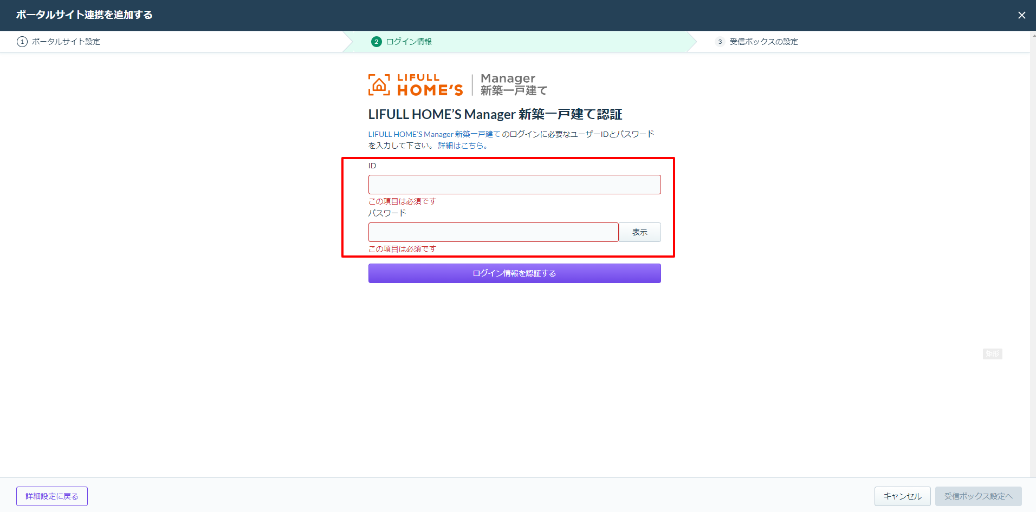Click the orange LIFULL HOME'S house logo icon
Screen dimensions: 1036x512
tap(379, 85)
